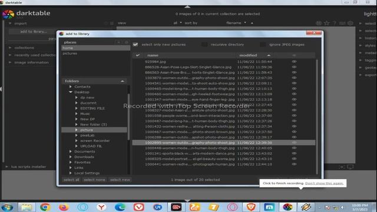The height and width of the screenshot is (212, 377).
Task: Select home in the places list
Action: coord(95,48)
